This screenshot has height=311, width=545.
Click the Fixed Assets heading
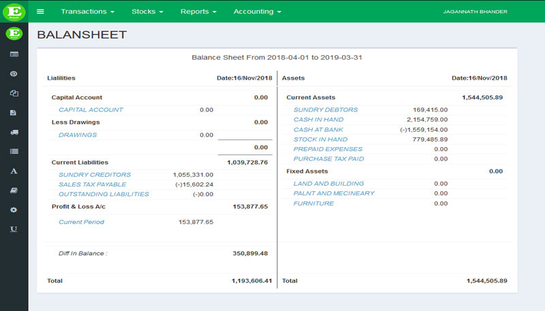coord(307,171)
